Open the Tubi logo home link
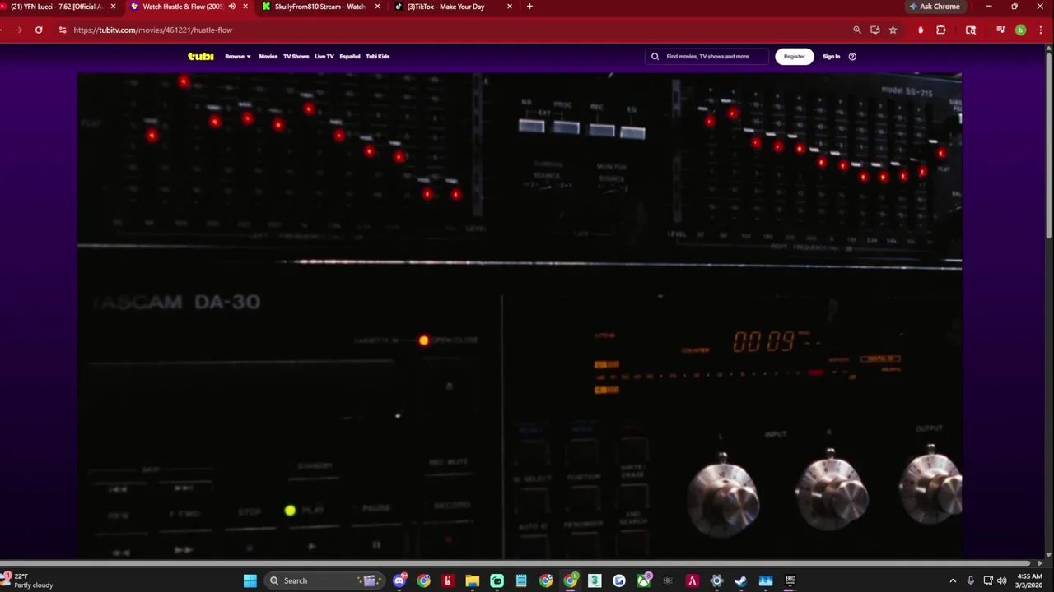The image size is (1054, 592). [x=200, y=57]
